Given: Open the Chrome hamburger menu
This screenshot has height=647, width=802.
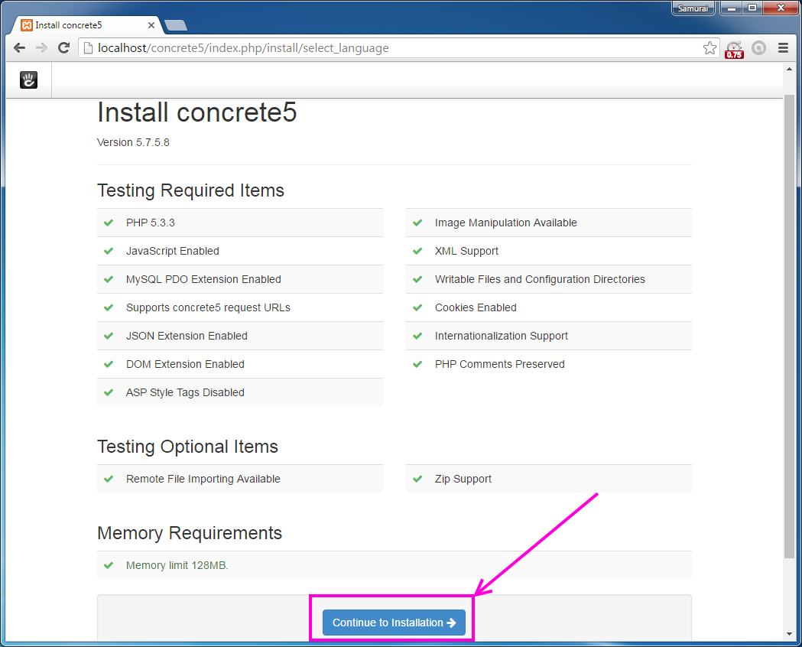Looking at the screenshot, I should click(x=783, y=48).
